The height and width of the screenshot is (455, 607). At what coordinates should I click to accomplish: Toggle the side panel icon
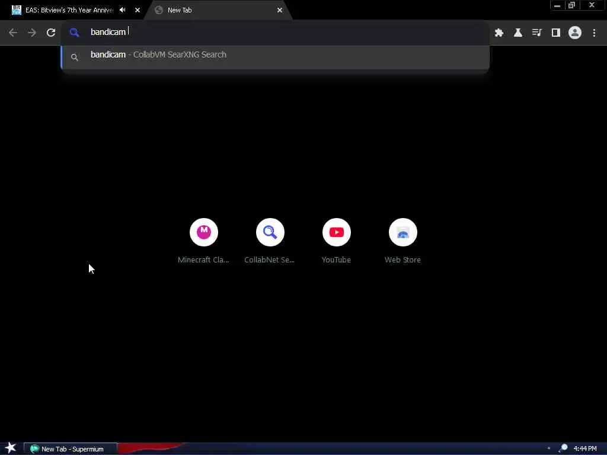coord(556,33)
